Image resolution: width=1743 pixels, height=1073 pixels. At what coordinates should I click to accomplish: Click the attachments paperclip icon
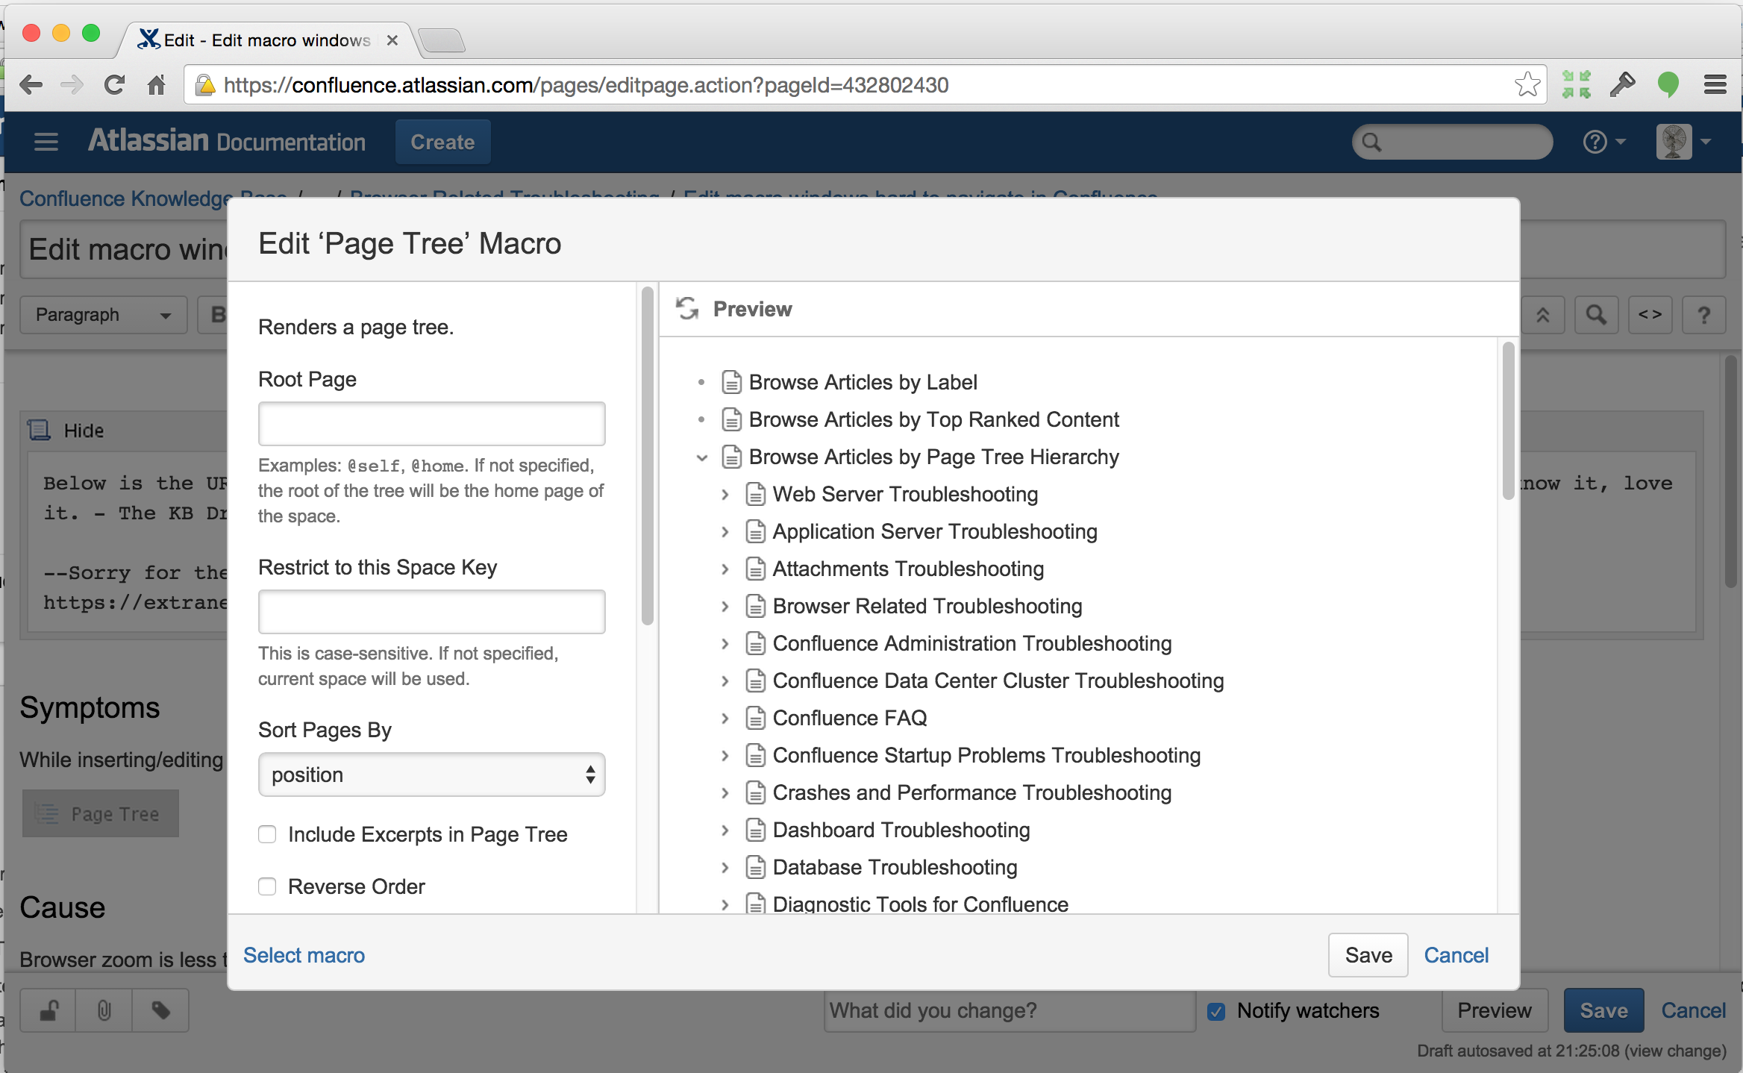click(104, 1010)
